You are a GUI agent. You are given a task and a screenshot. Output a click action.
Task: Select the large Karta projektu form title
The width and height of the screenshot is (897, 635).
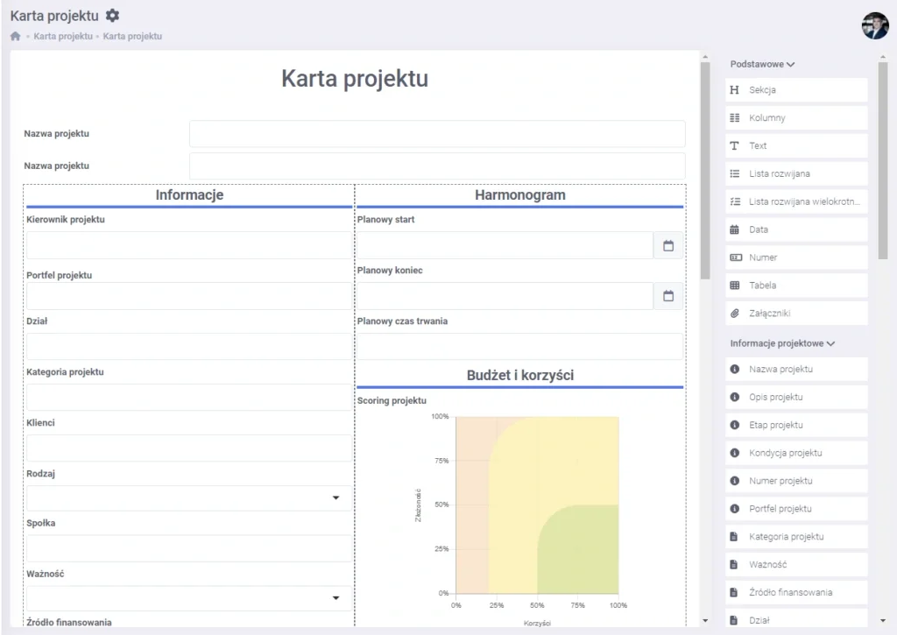coord(355,78)
